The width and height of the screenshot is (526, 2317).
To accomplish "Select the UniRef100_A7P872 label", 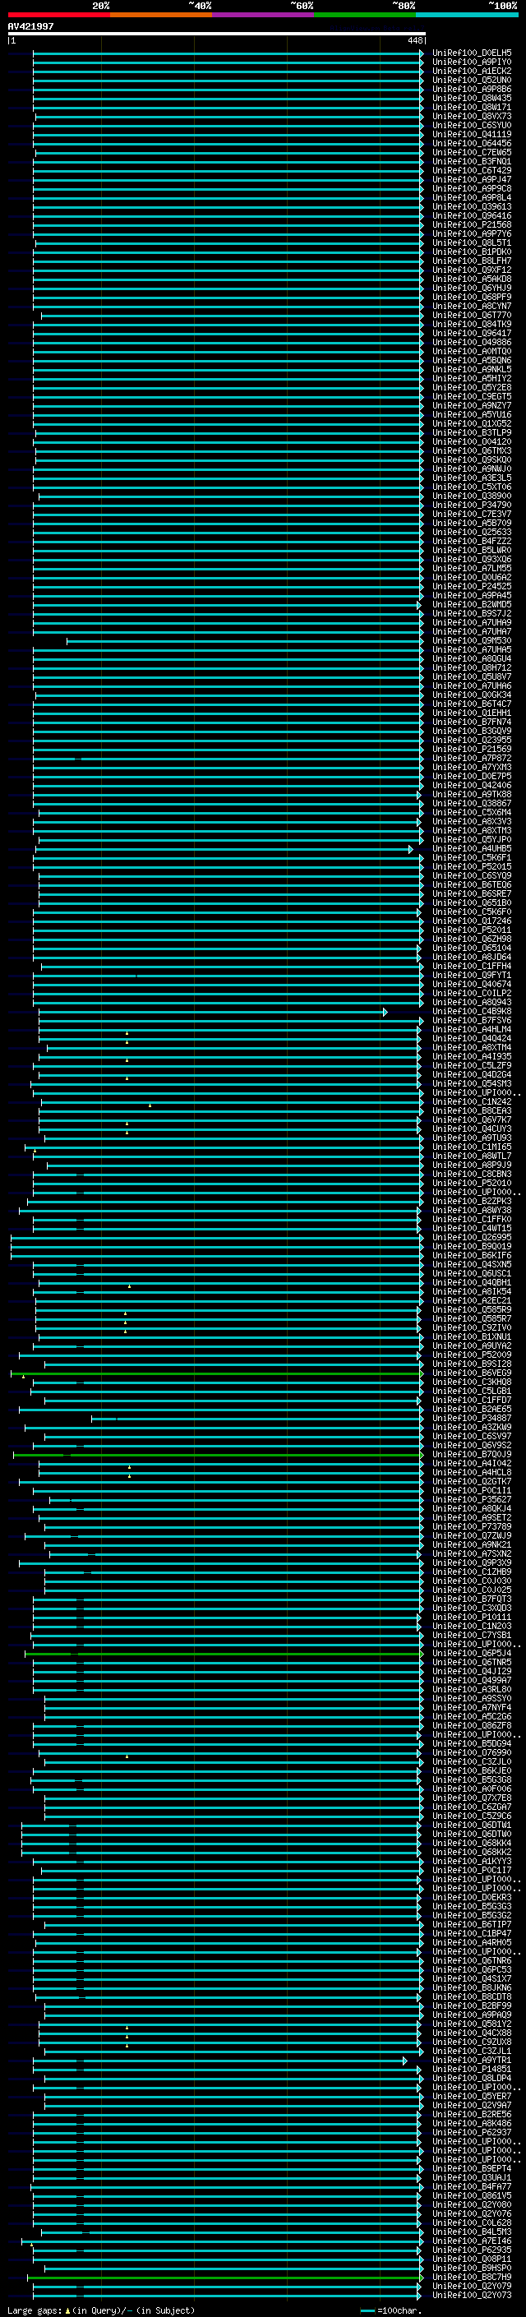I will [x=472, y=759].
